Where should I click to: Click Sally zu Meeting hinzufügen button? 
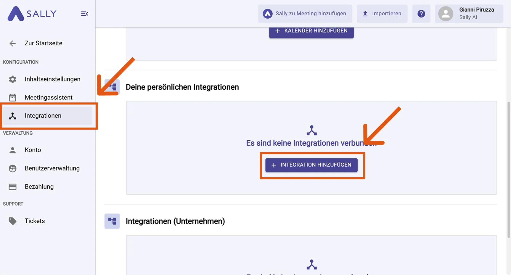coord(305,14)
